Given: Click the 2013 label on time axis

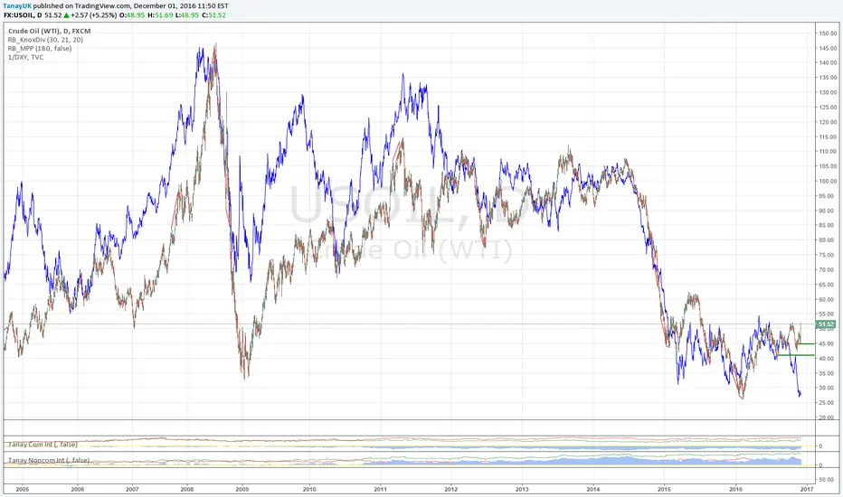Looking at the screenshot, I should tap(522, 489).
